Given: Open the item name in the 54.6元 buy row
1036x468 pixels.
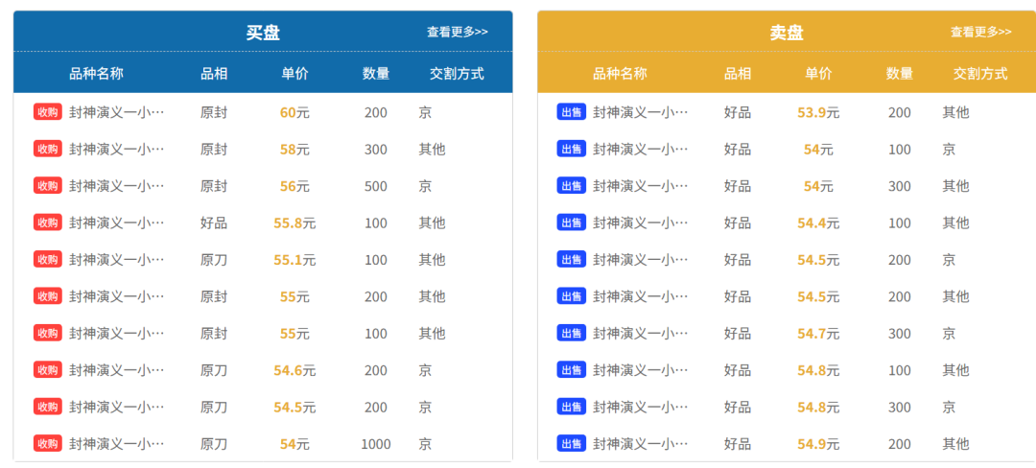Looking at the screenshot, I should click(x=117, y=370).
